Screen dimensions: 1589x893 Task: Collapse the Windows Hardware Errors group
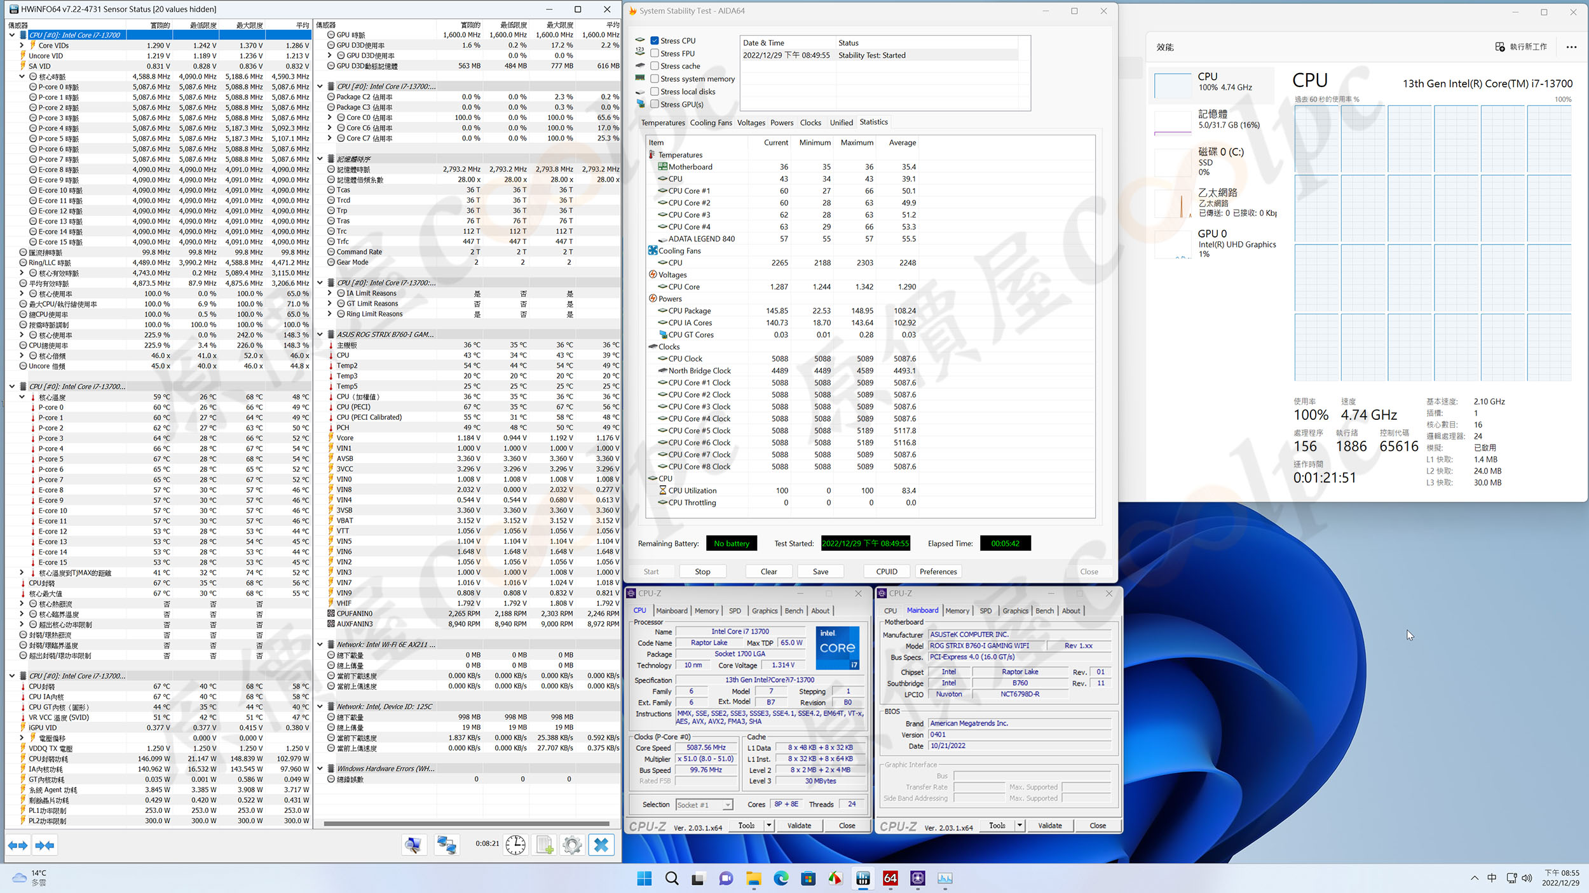tap(320, 769)
